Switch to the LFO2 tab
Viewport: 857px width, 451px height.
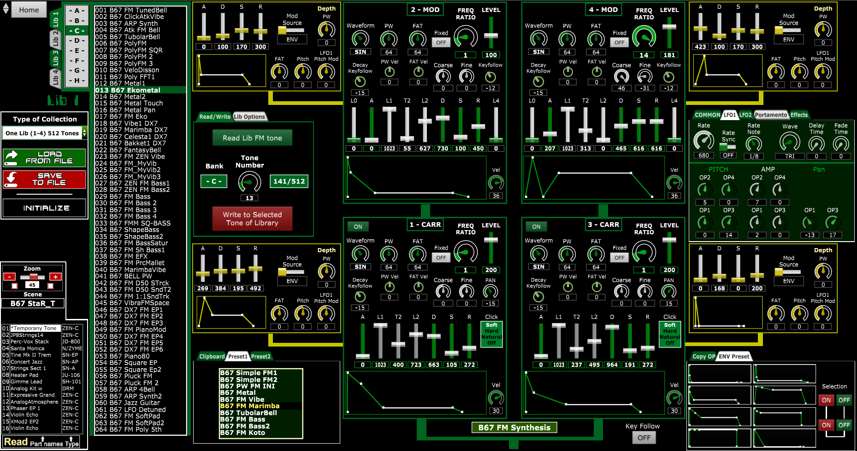click(745, 115)
